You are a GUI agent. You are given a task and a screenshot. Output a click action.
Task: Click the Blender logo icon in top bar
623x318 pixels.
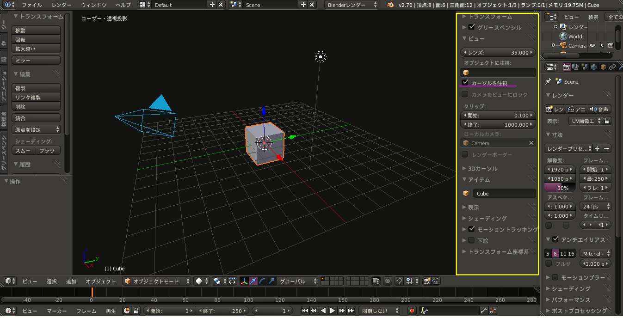pyautogui.click(x=391, y=5)
